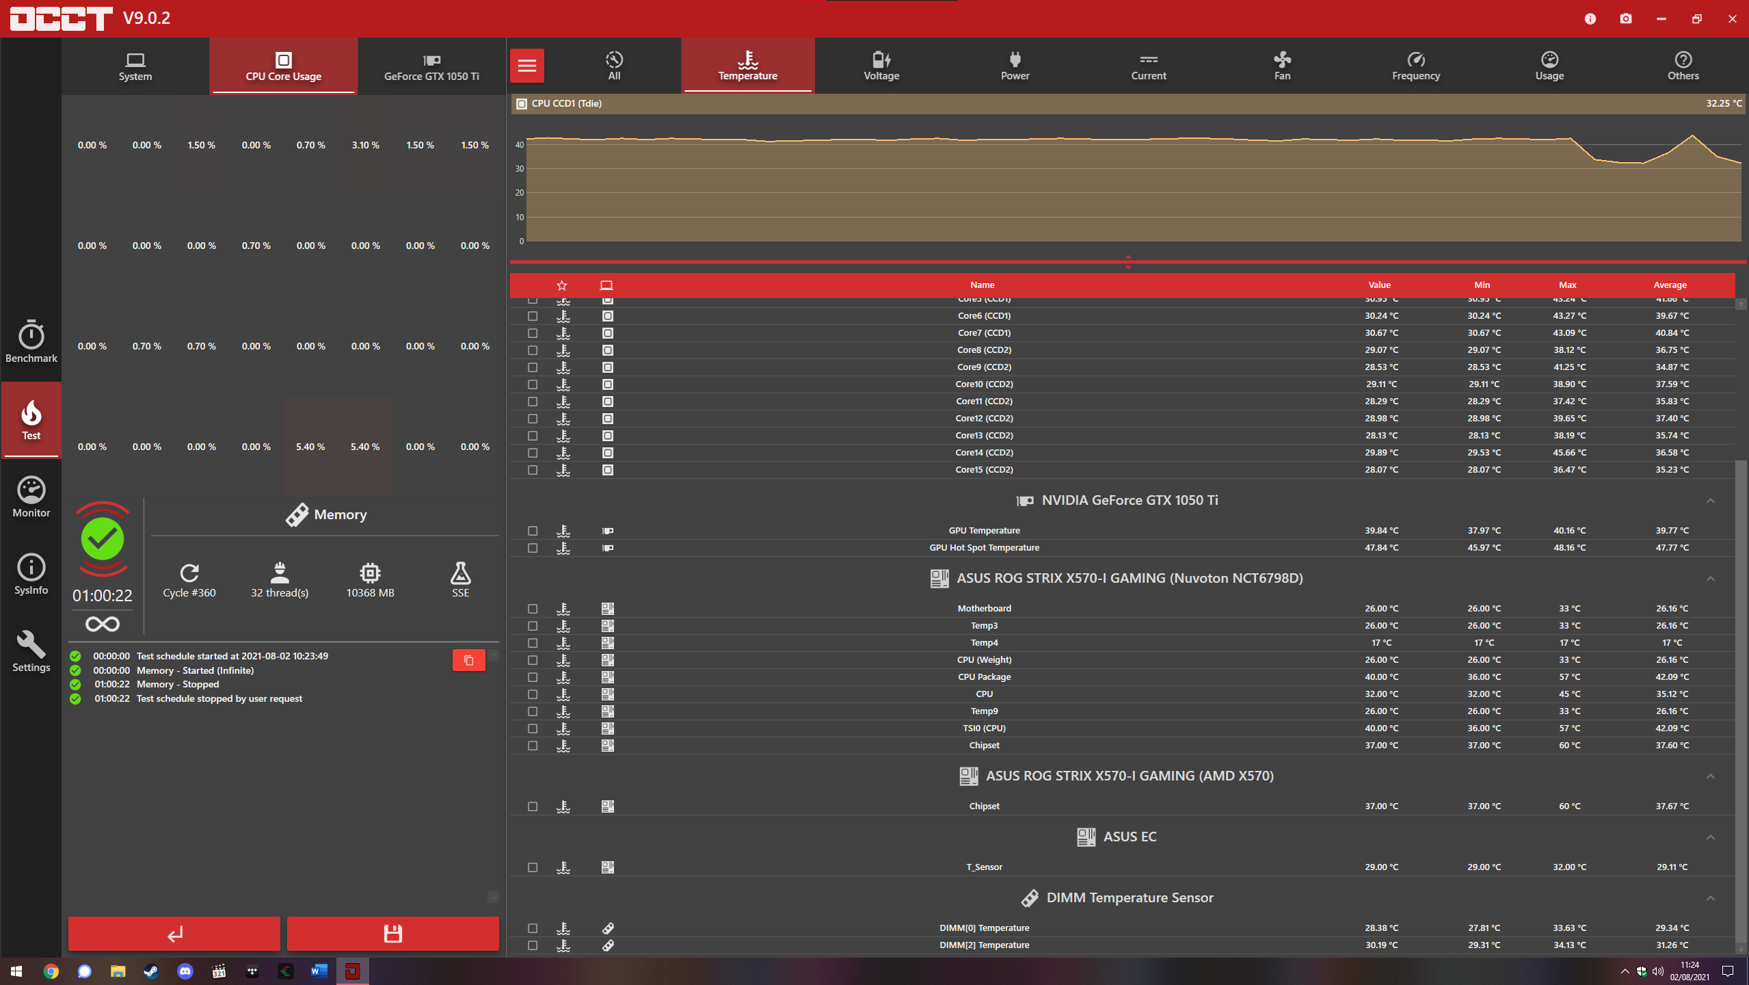
Task: Click the graph icon on GPU Temperature row
Action: (x=563, y=531)
